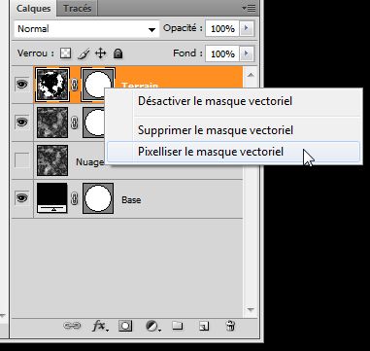Open layer style fx menu
Screen dimensions: 370x351
(x=100, y=326)
